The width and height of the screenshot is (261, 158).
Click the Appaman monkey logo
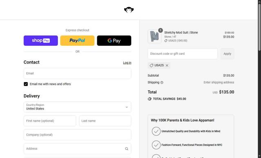pos(129,10)
